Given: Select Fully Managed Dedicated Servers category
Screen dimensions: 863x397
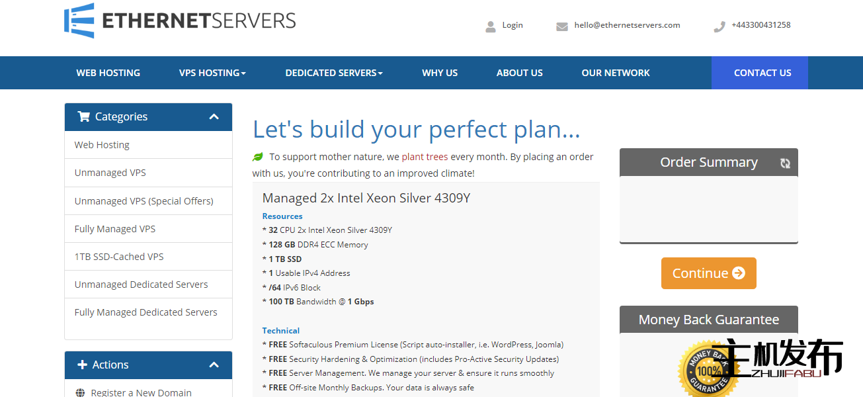Looking at the screenshot, I should click(146, 312).
